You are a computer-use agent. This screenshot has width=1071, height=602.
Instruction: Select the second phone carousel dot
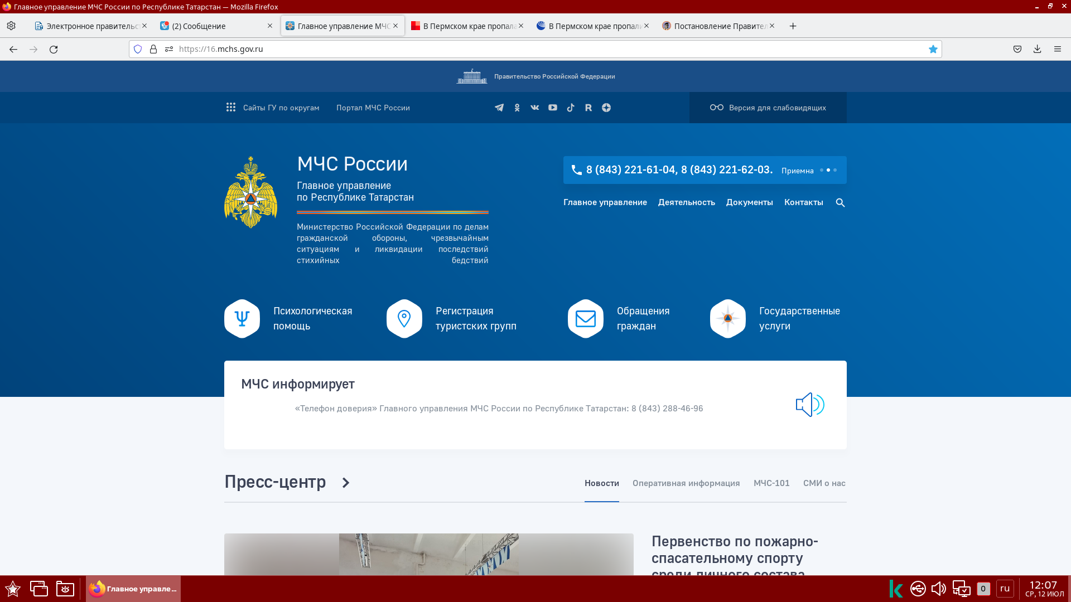(828, 170)
